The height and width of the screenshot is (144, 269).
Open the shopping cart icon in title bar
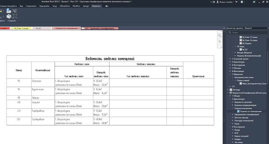(237, 2)
